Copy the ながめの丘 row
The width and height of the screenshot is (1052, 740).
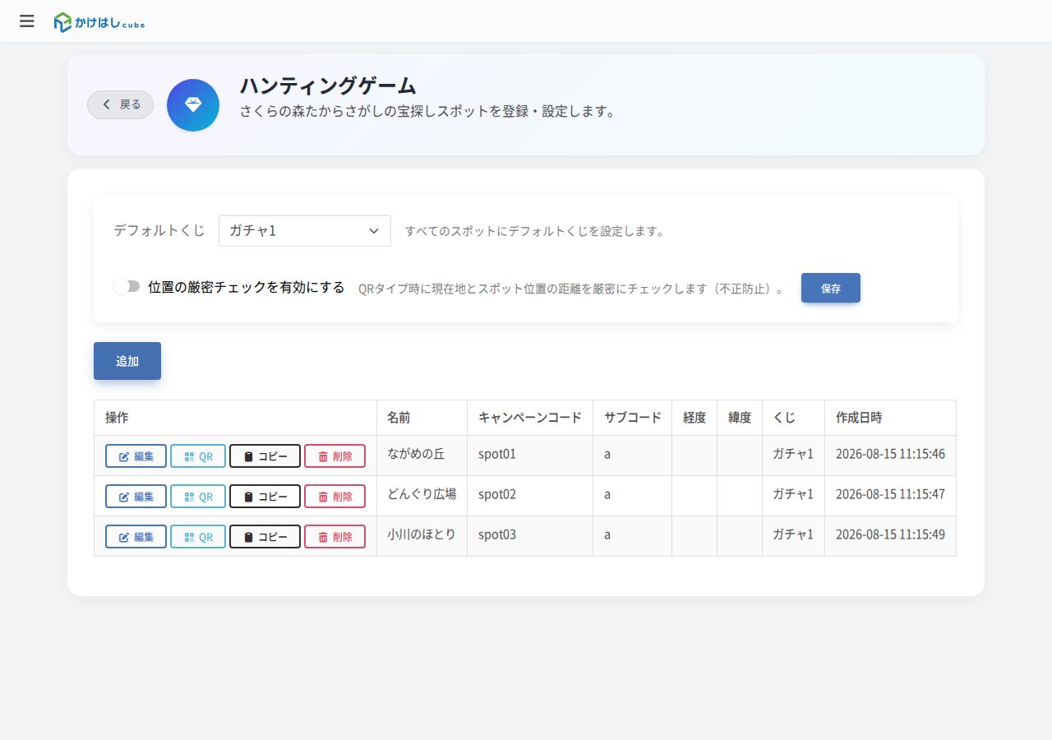tap(265, 456)
